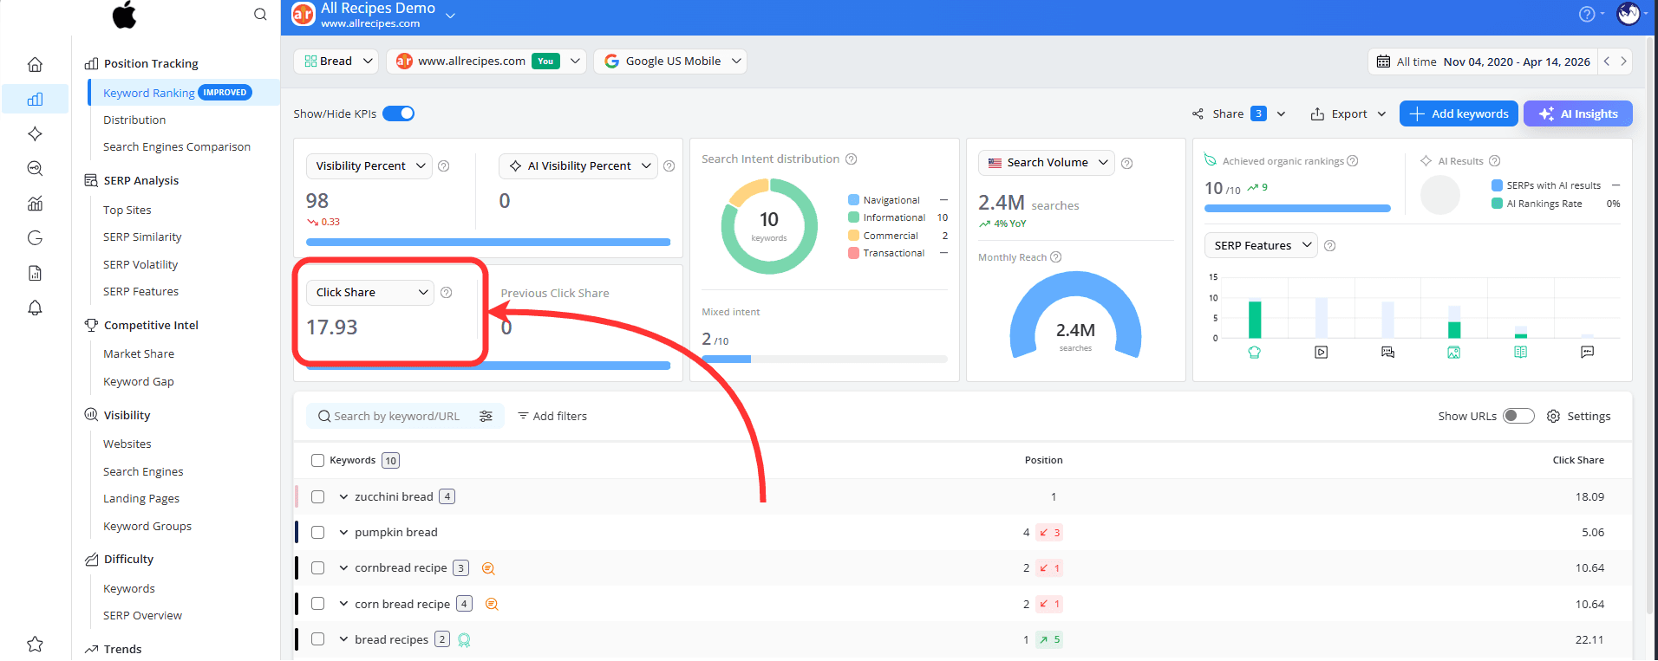This screenshot has width=1658, height=661.
Task: Click the chat icon beside cornbread recipe
Action: pos(488,568)
